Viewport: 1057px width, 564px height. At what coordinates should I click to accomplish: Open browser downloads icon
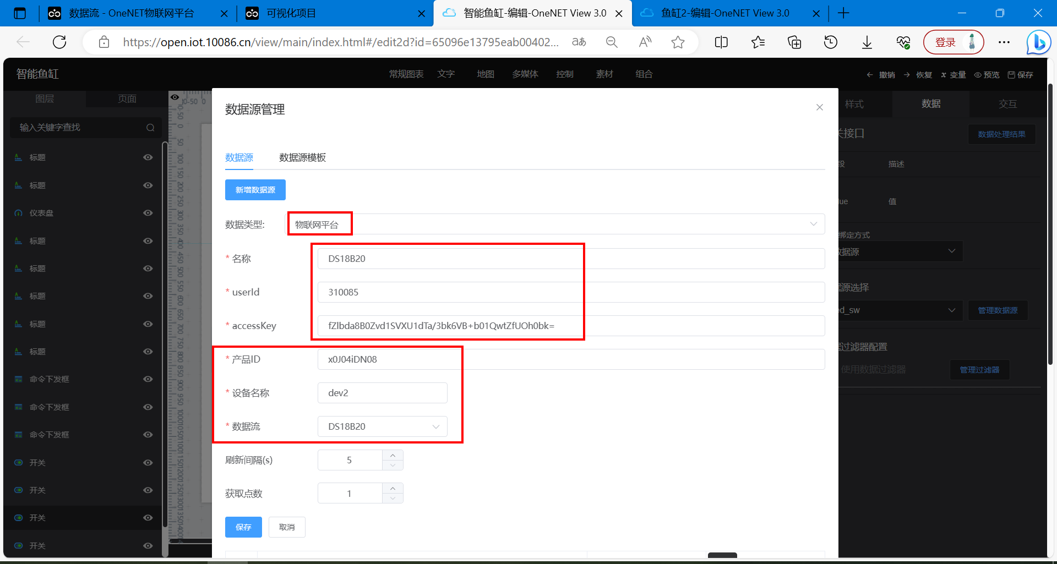(867, 42)
